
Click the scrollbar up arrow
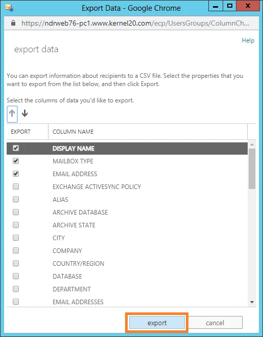coord(252,144)
